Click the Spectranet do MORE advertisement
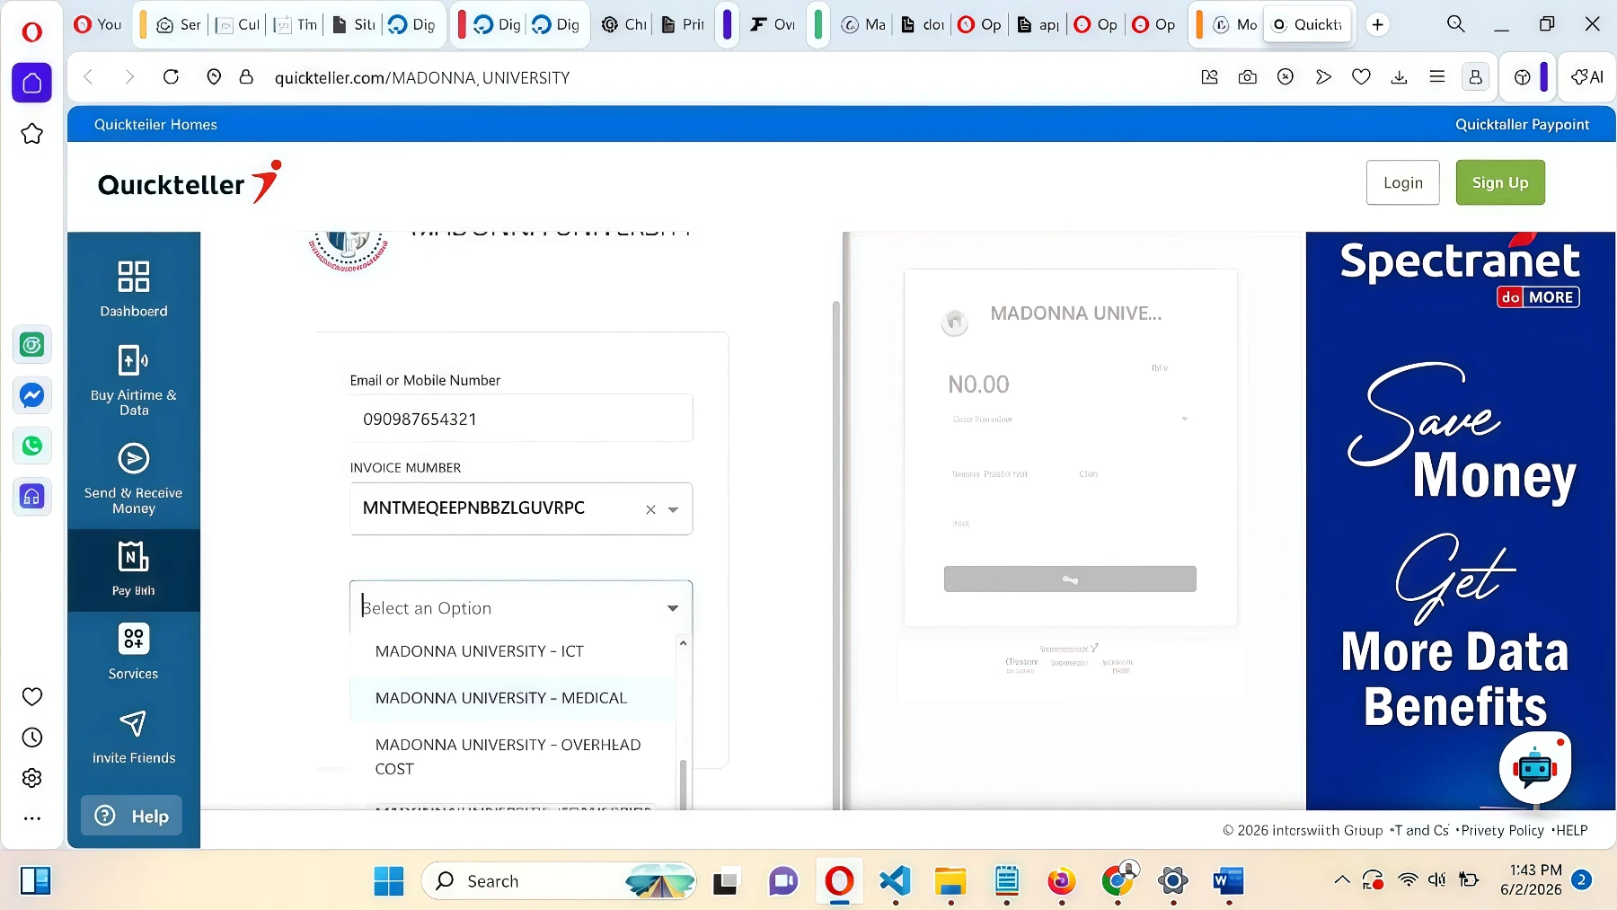 pyautogui.click(x=1460, y=521)
